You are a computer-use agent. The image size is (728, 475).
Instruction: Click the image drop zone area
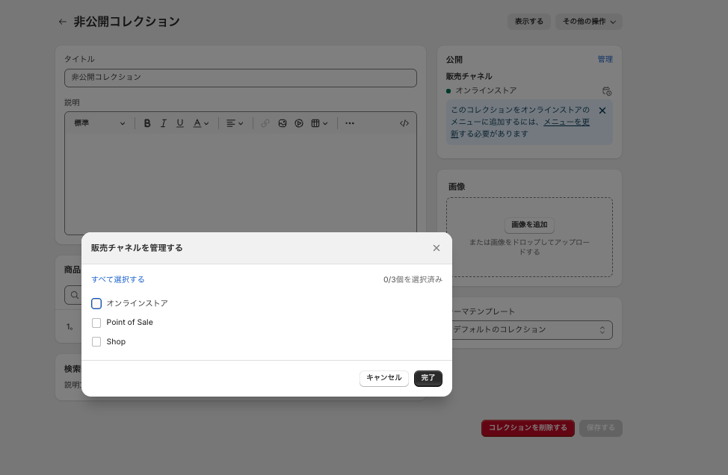coord(529,237)
